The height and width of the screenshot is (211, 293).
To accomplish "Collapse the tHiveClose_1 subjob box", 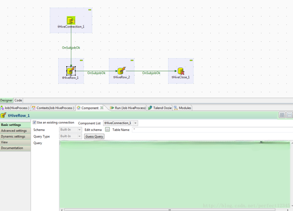I will [x=191, y=60].
